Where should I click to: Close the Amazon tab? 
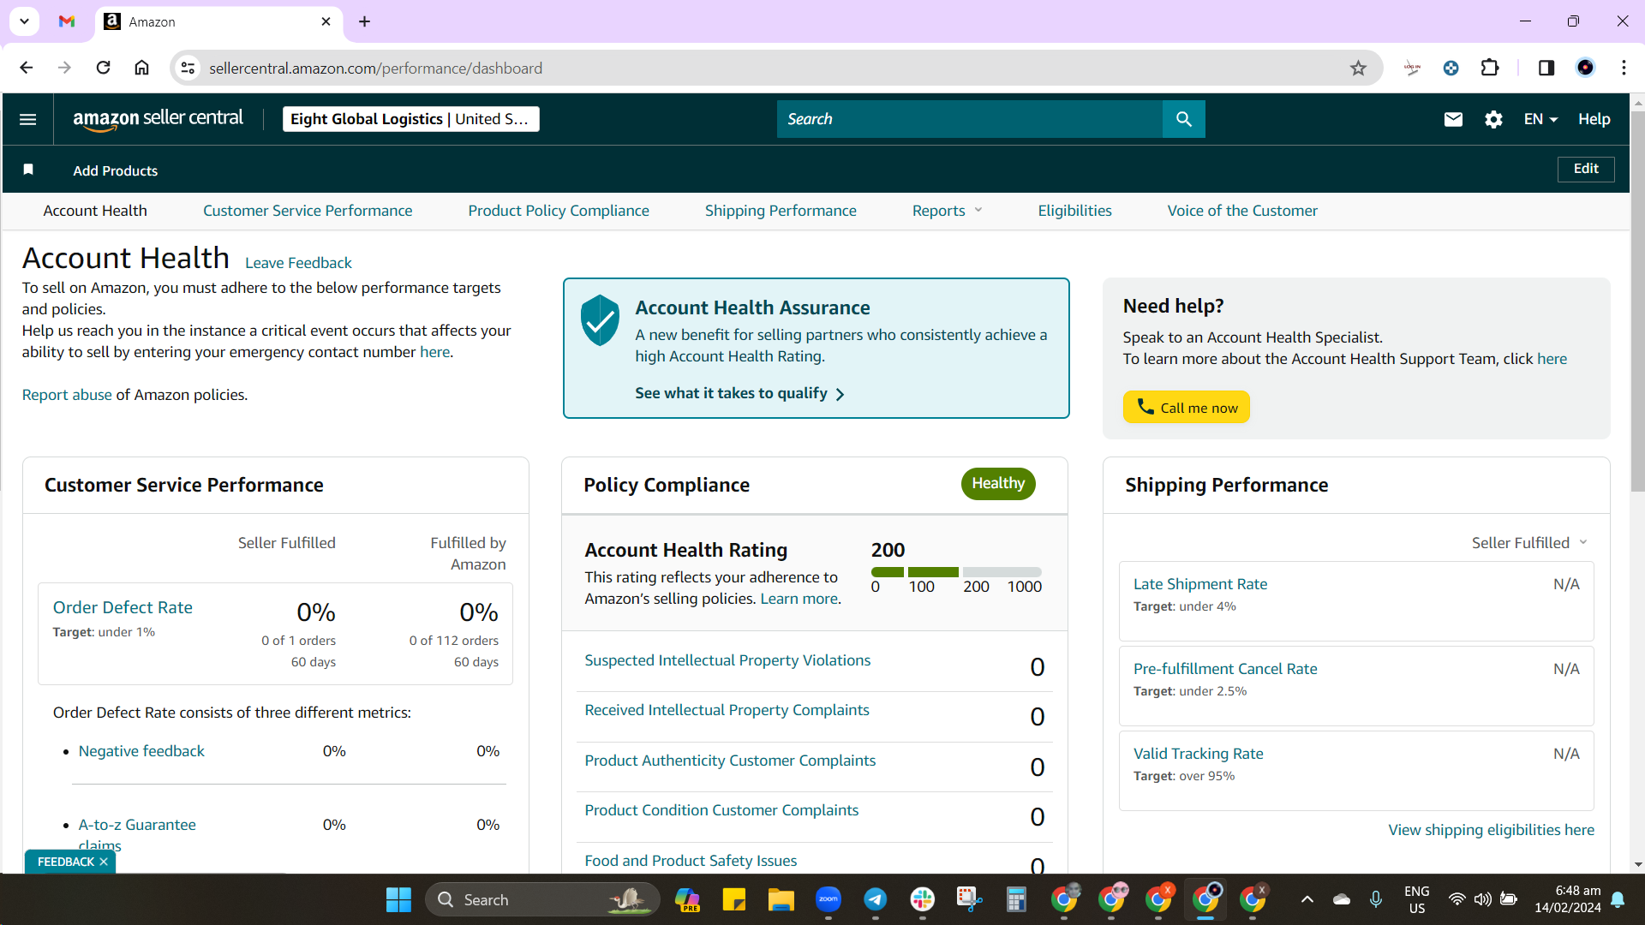click(x=326, y=21)
